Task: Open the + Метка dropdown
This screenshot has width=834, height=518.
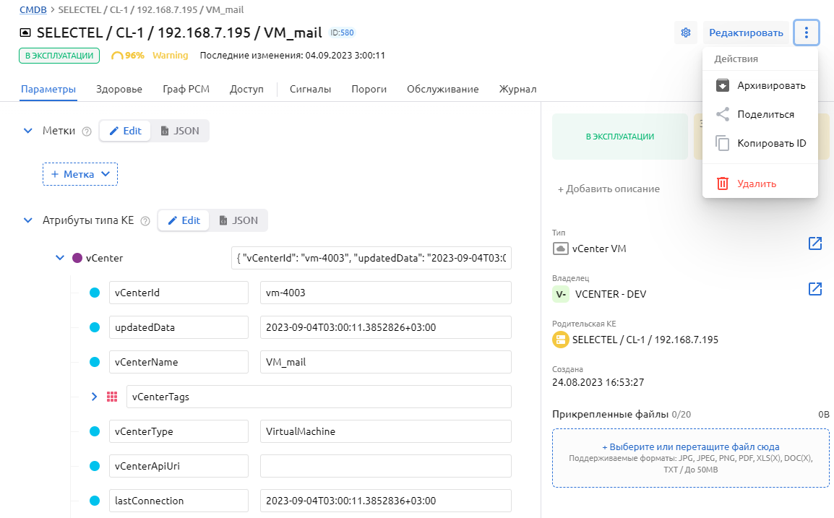Action: point(80,174)
